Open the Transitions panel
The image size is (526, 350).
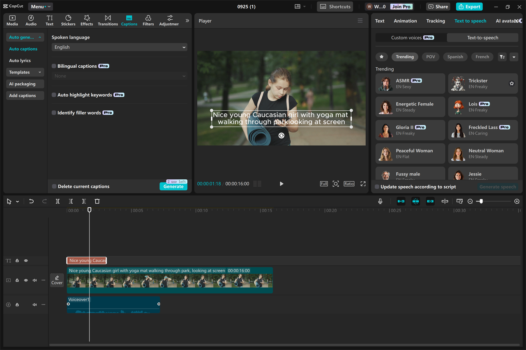(108, 20)
